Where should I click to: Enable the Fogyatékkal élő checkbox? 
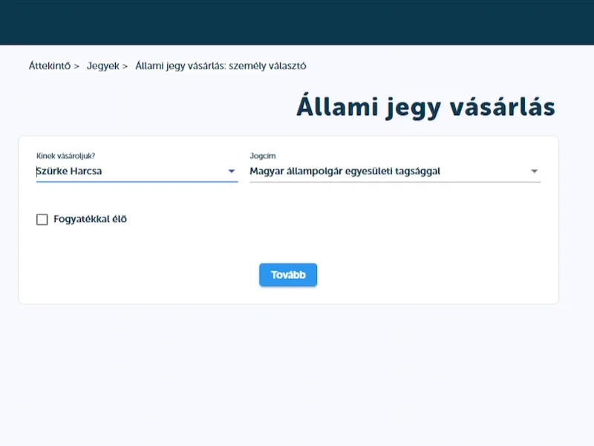click(42, 220)
